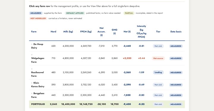Click the GHG (t) column header
214x111 pixels.
click(x=114, y=31)
